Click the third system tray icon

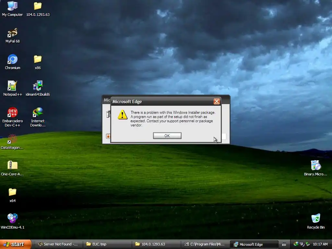click(308, 244)
